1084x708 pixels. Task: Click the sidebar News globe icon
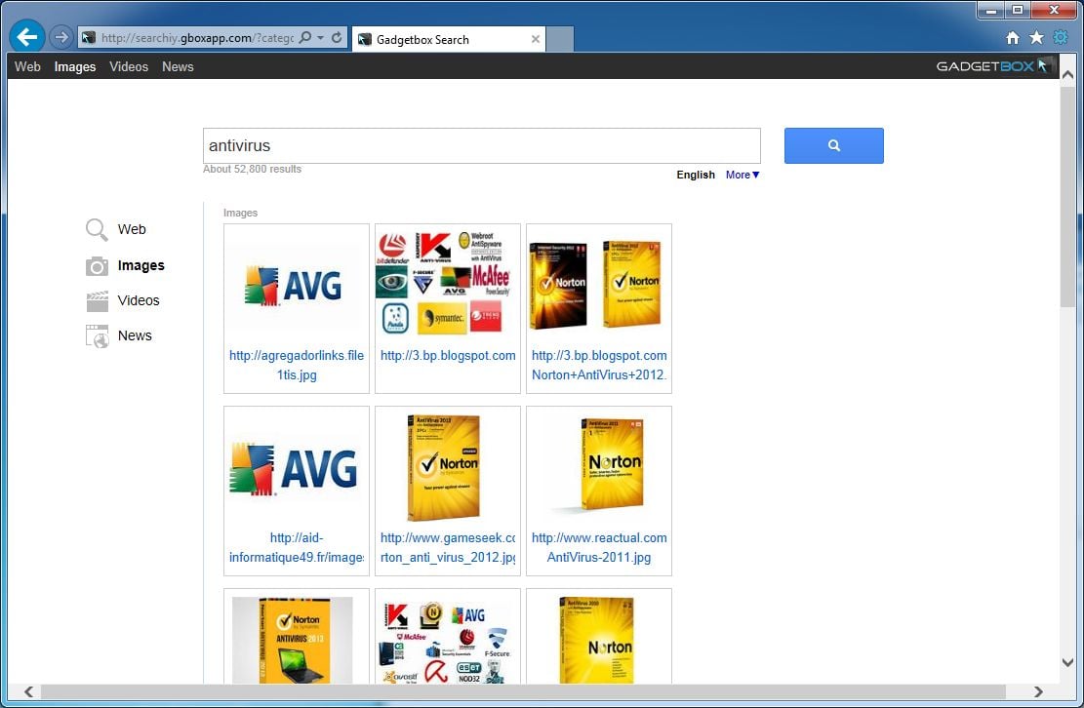pyautogui.click(x=97, y=336)
